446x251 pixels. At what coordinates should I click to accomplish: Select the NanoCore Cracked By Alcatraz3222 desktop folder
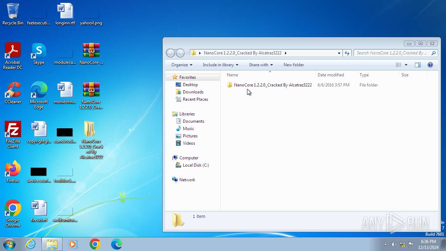[x=91, y=140]
